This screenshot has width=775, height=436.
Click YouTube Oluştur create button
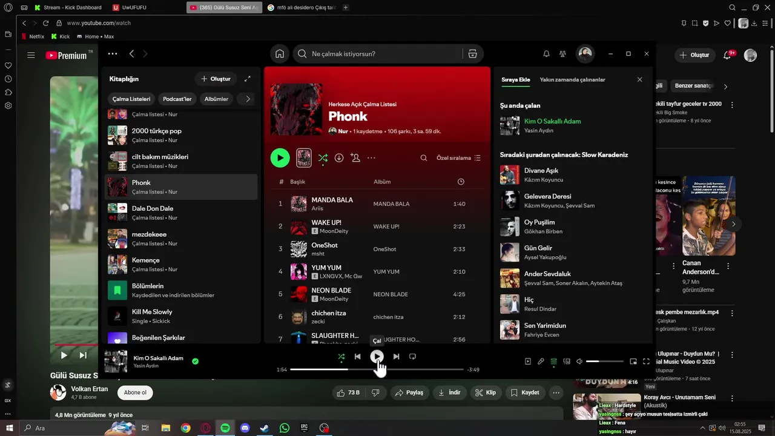[694, 55]
